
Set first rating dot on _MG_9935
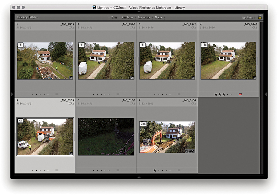pos(33,94)
